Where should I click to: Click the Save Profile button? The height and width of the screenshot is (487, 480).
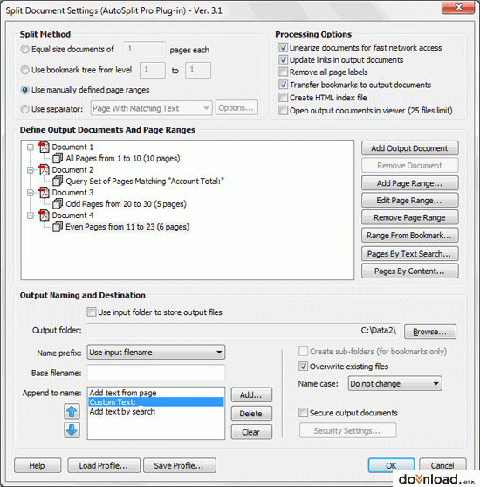[x=179, y=465]
